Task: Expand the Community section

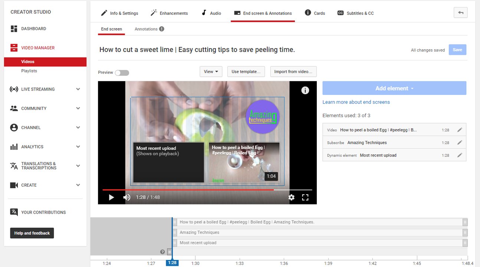Action: [78, 108]
